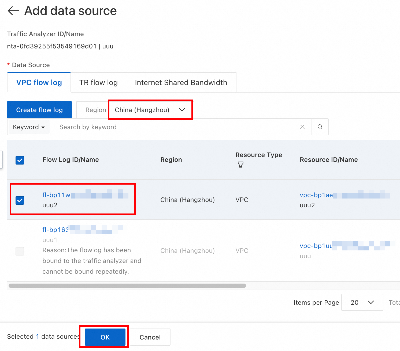Open the Items per Page dropdown
400x351 pixels.
(362, 302)
